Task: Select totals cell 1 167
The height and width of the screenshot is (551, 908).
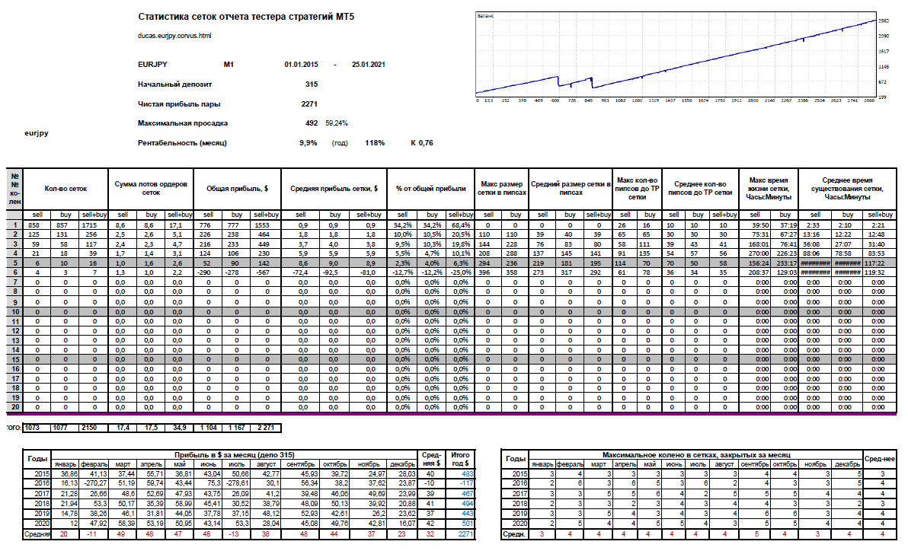Action: pos(237,428)
